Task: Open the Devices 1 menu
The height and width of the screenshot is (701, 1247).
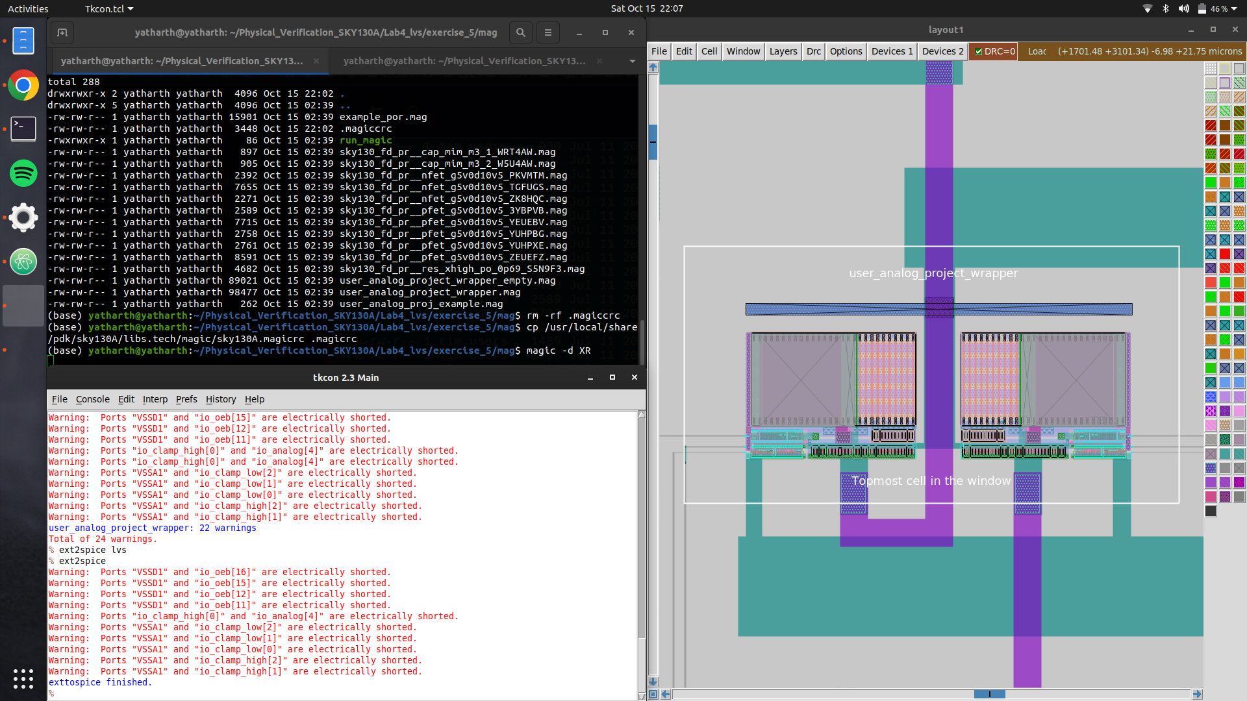Action: click(x=892, y=51)
